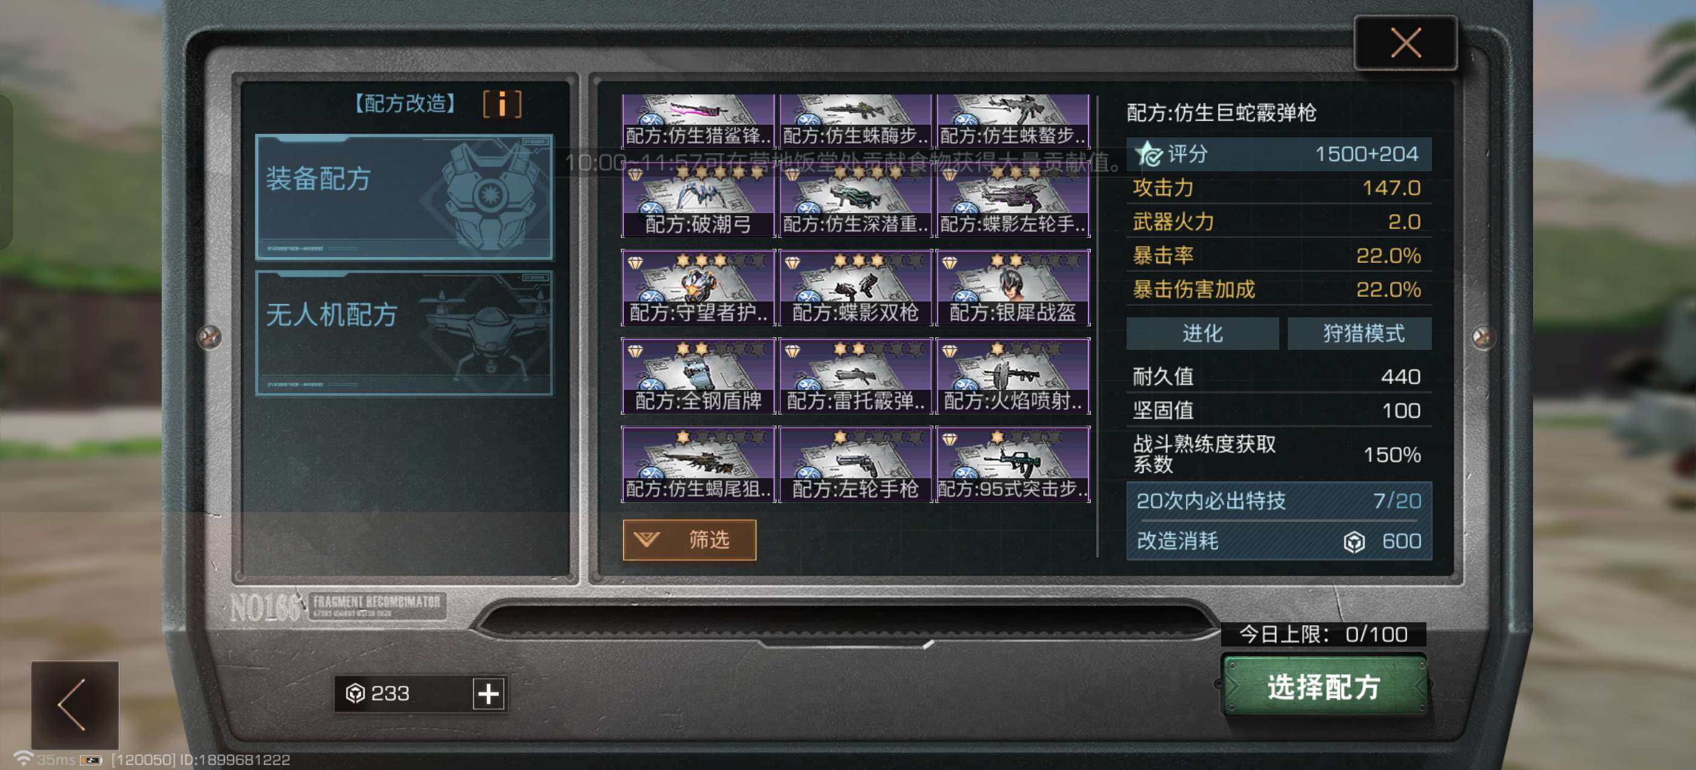Image resolution: width=1696 pixels, height=770 pixels.
Task: Close the recipe panel with X
Action: coord(1405,44)
